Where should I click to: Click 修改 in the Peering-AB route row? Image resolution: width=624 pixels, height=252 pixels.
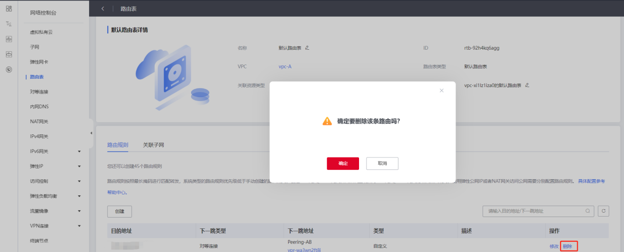click(554, 246)
